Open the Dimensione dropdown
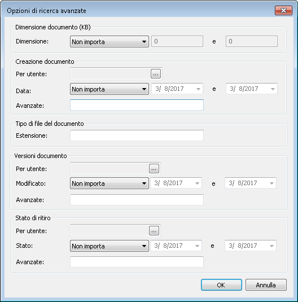Viewport: 298px width, 302px height. (109, 41)
